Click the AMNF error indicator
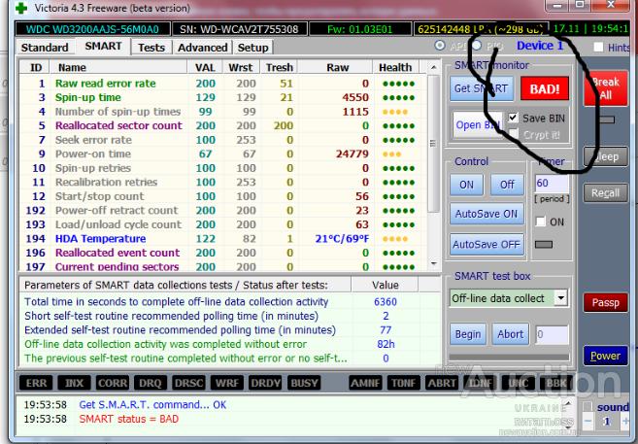The height and width of the screenshot is (444, 638). pos(365,383)
